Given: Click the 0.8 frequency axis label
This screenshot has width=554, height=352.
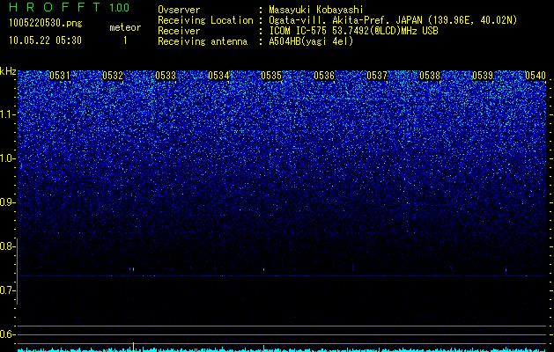Looking at the screenshot, I should coord(7,246).
